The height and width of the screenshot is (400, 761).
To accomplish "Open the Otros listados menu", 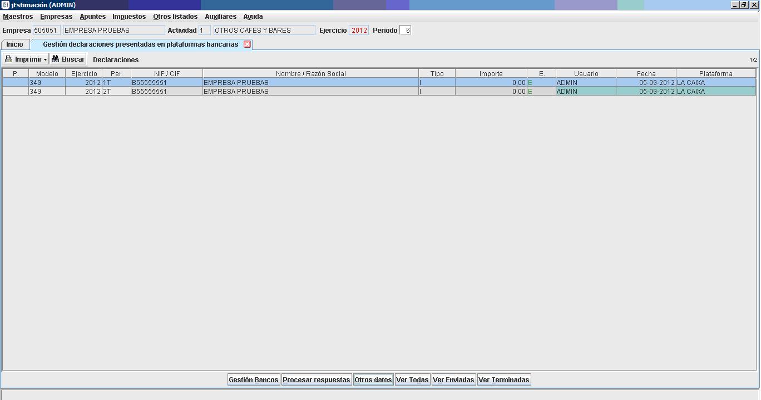I will 175,17.
